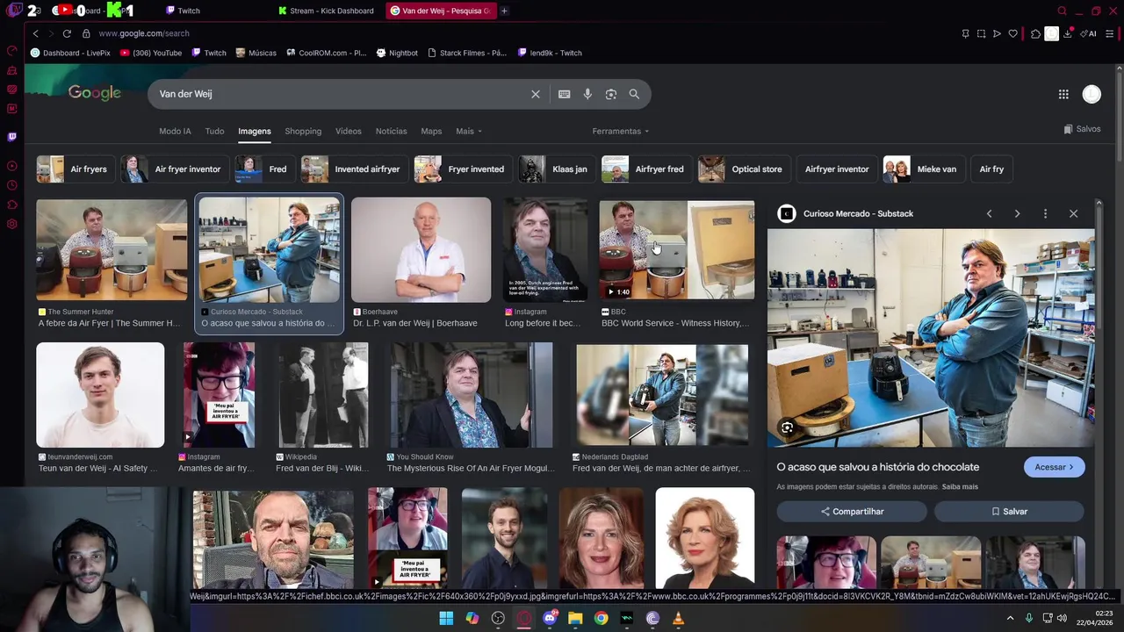Image resolution: width=1124 pixels, height=632 pixels.
Task: Open File Explorer from the taskbar
Action: (575, 618)
